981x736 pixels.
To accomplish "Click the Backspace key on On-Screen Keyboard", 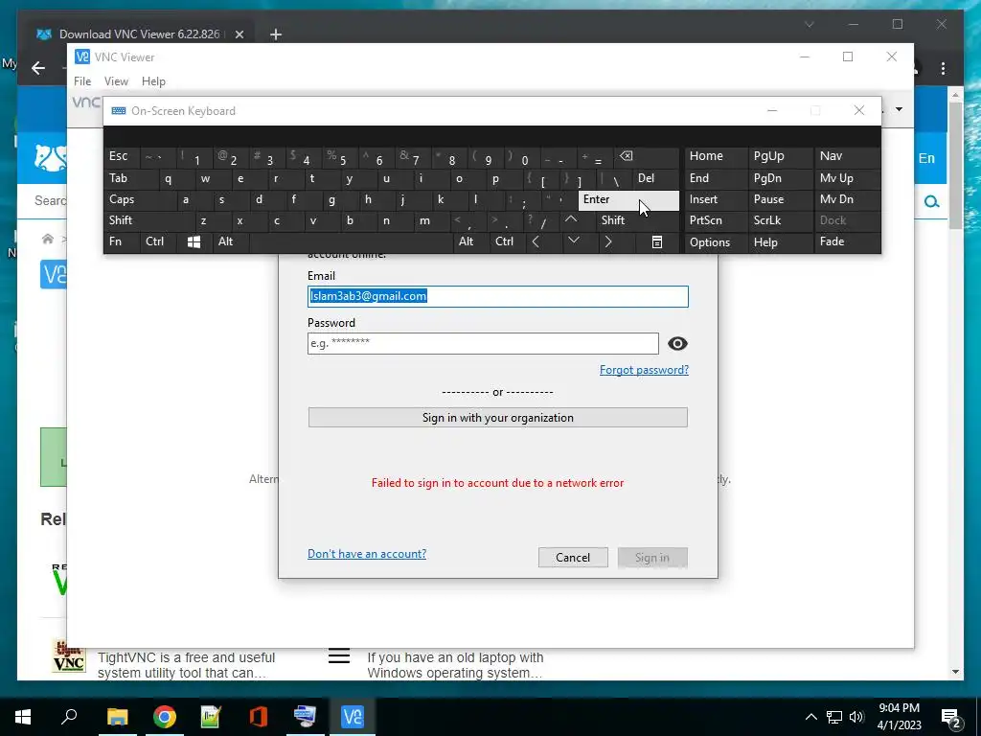I will [x=647, y=156].
